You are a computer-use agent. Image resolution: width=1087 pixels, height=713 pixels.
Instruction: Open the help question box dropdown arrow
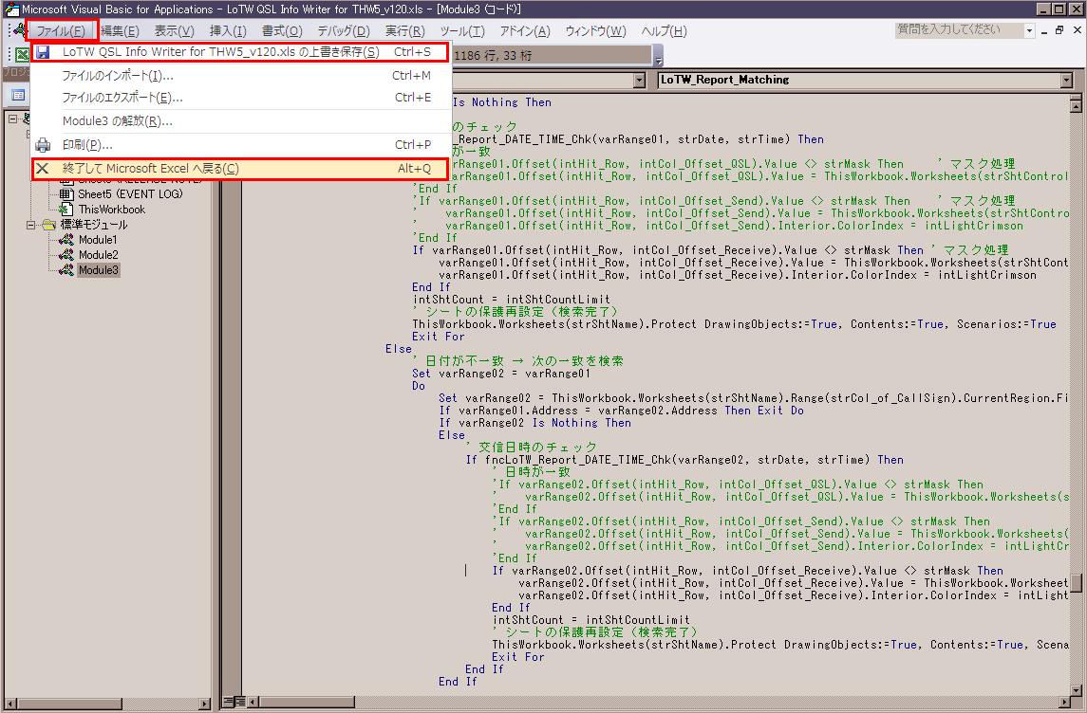(1029, 30)
